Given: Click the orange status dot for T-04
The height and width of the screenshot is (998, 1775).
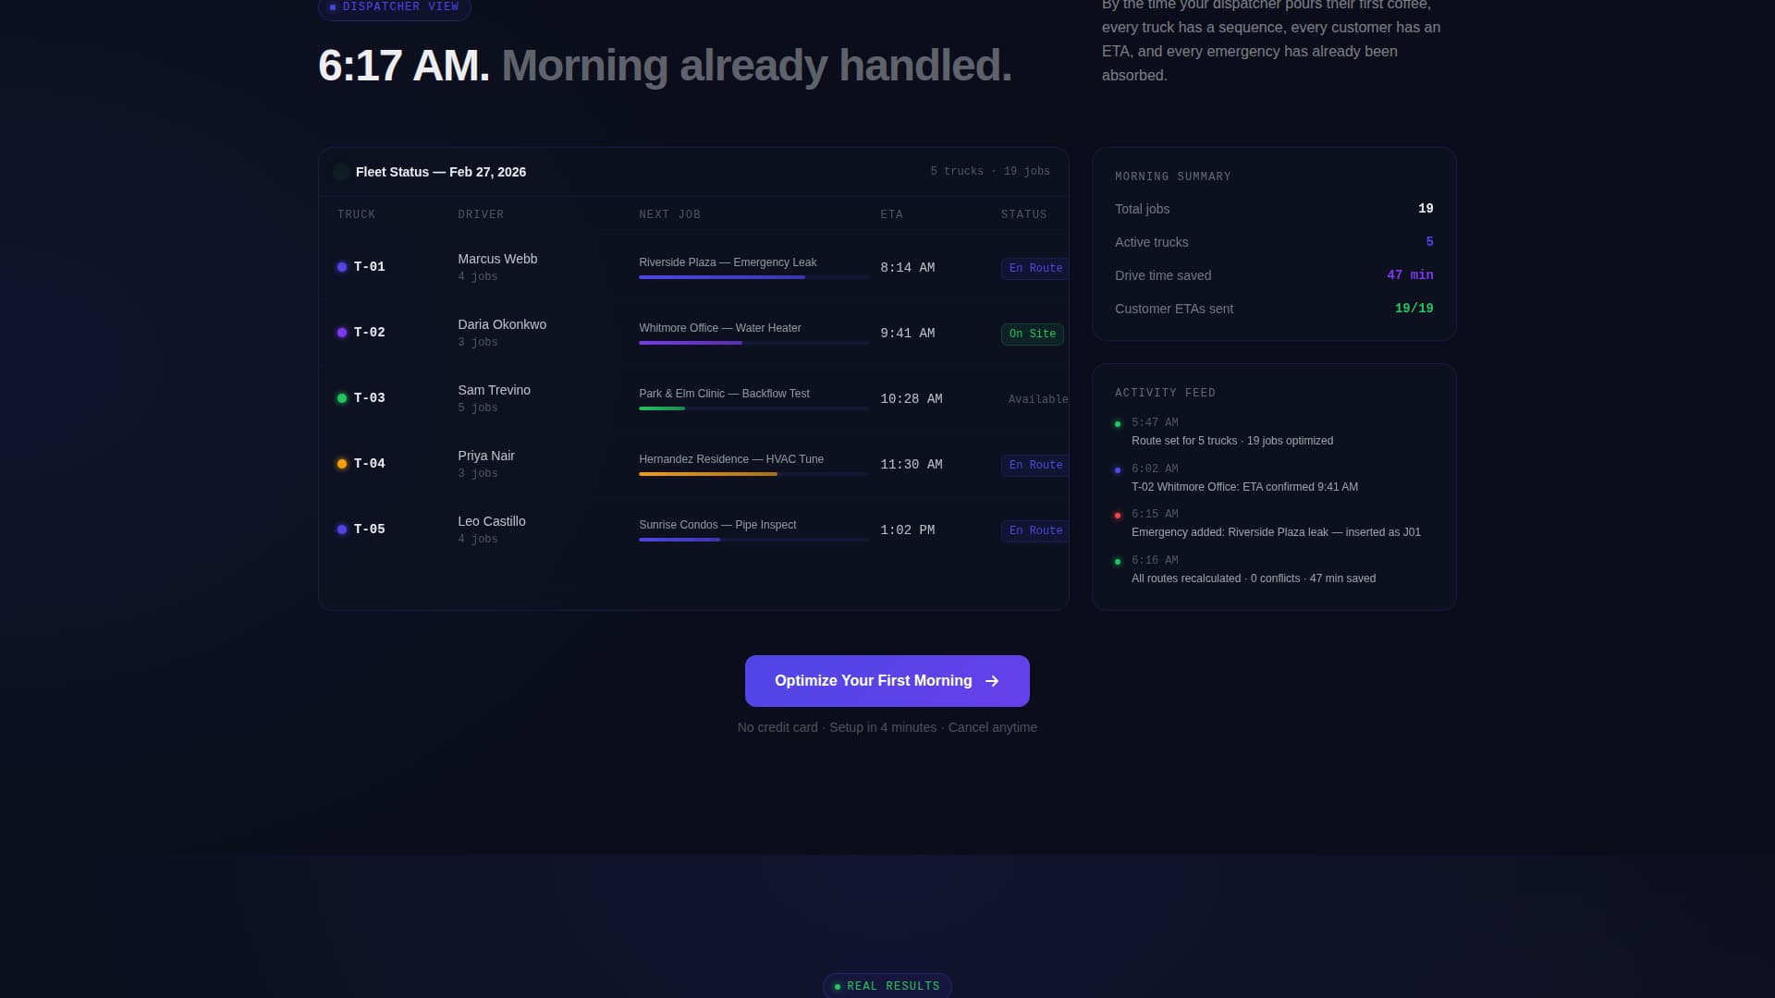Looking at the screenshot, I should click(342, 464).
